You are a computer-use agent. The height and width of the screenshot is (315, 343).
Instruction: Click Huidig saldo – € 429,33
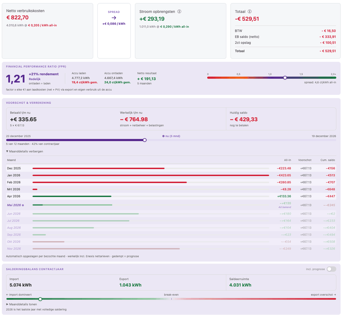point(244,119)
